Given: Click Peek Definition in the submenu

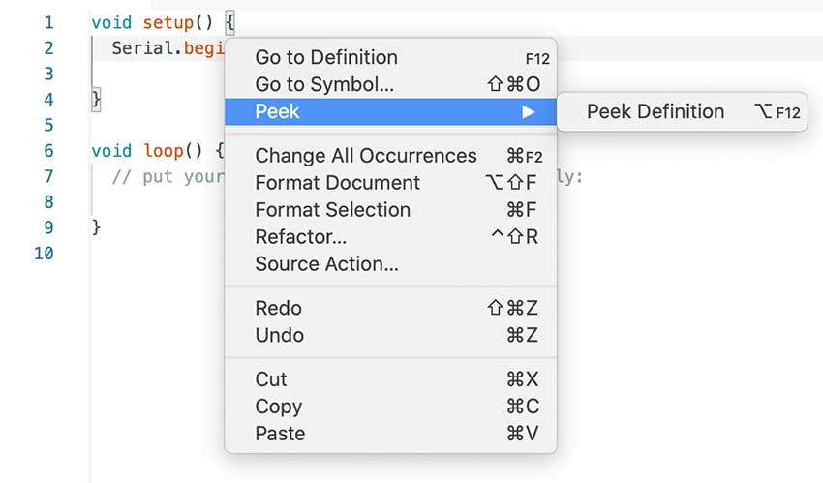Looking at the screenshot, I should [655, 112].
